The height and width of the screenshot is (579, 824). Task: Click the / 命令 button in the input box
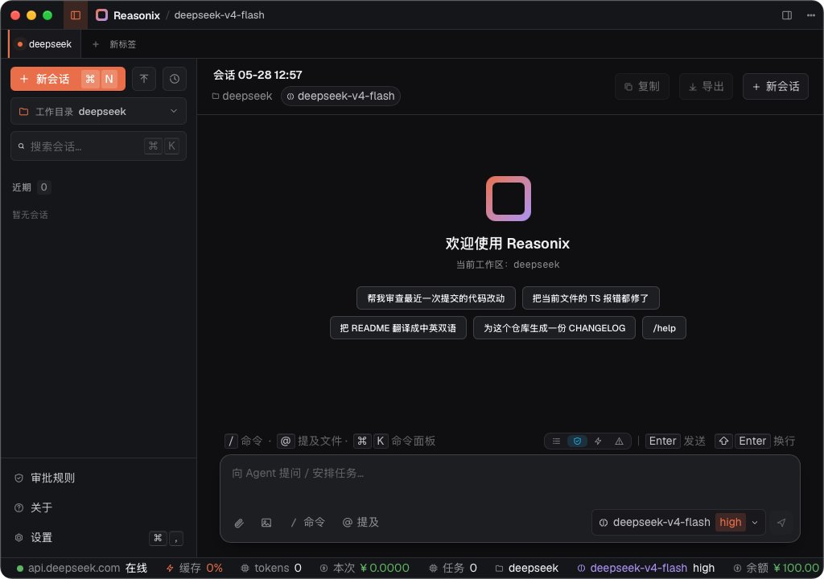click(x=308, y=522)
